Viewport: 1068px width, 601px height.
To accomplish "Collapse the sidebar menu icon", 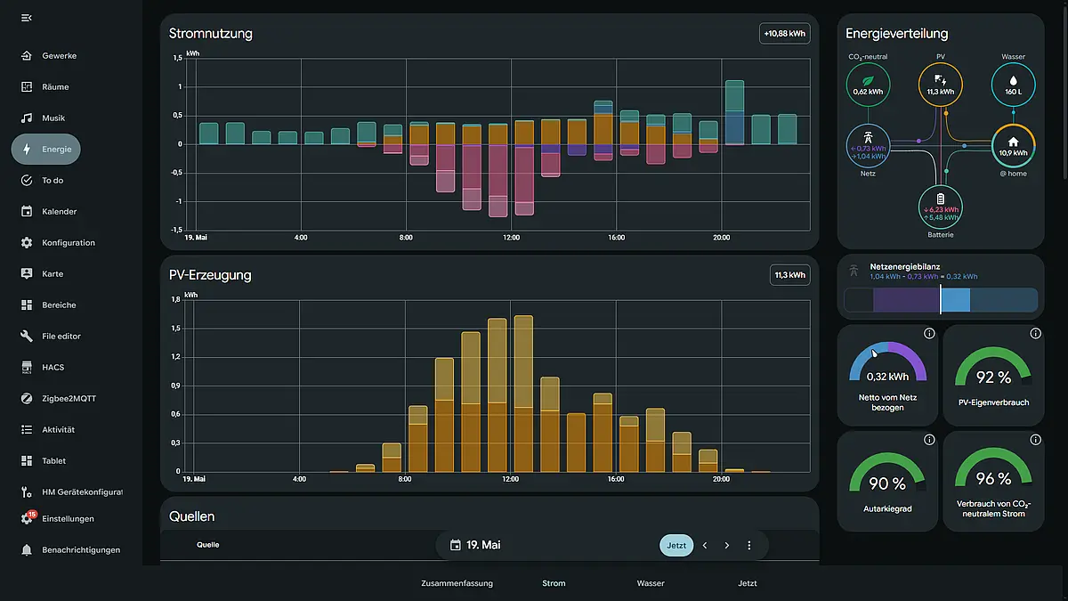I will pyautogui.click(x=26, y=18).
